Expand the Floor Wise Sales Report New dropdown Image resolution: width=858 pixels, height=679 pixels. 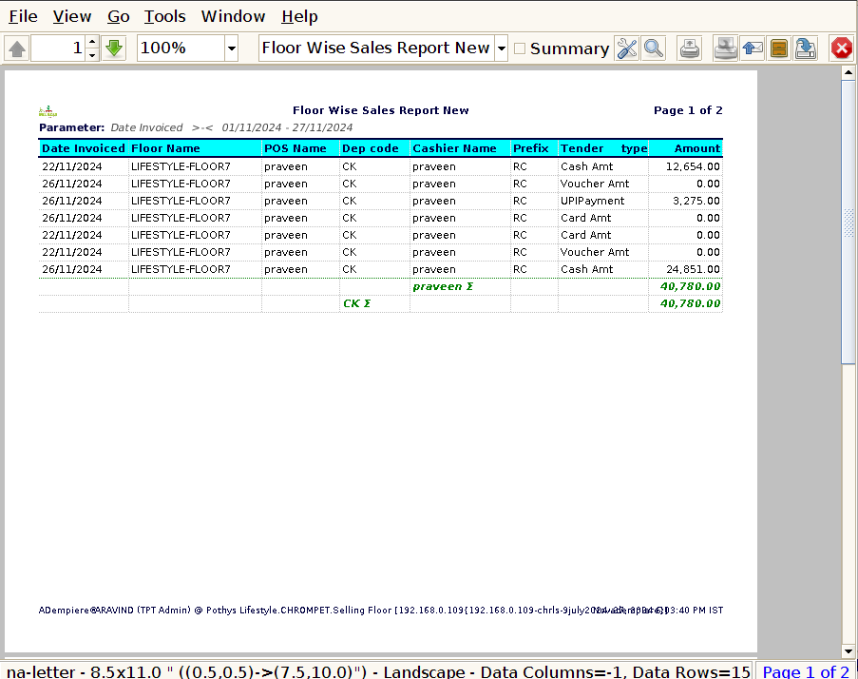click(502, 48)
